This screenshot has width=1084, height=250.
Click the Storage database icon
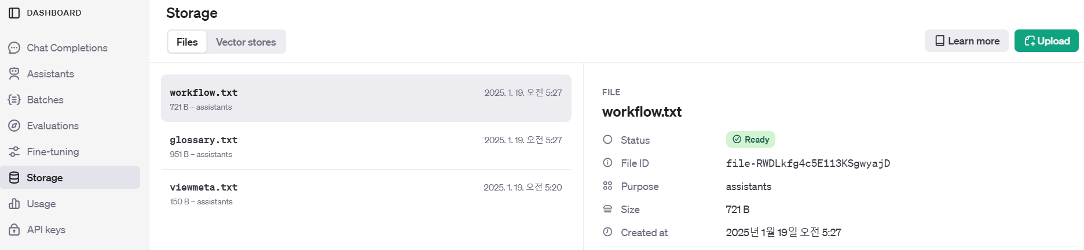[x=14, y=178]
